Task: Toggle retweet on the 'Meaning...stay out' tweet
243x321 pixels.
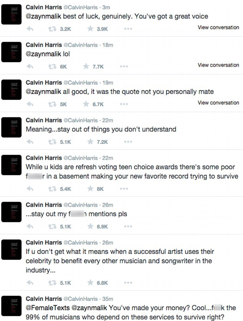Action: click(x=51, y=142)
